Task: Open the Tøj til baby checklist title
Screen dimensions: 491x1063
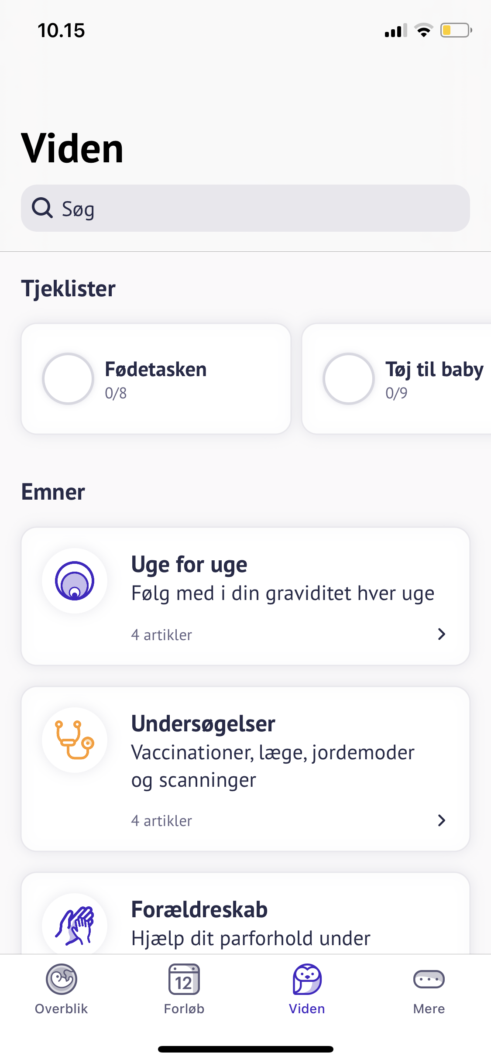Action: click(x=434, y=370)
